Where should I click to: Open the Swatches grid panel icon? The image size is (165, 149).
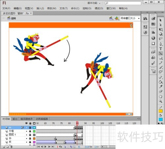pyautogui.click(x=153, y=24)
